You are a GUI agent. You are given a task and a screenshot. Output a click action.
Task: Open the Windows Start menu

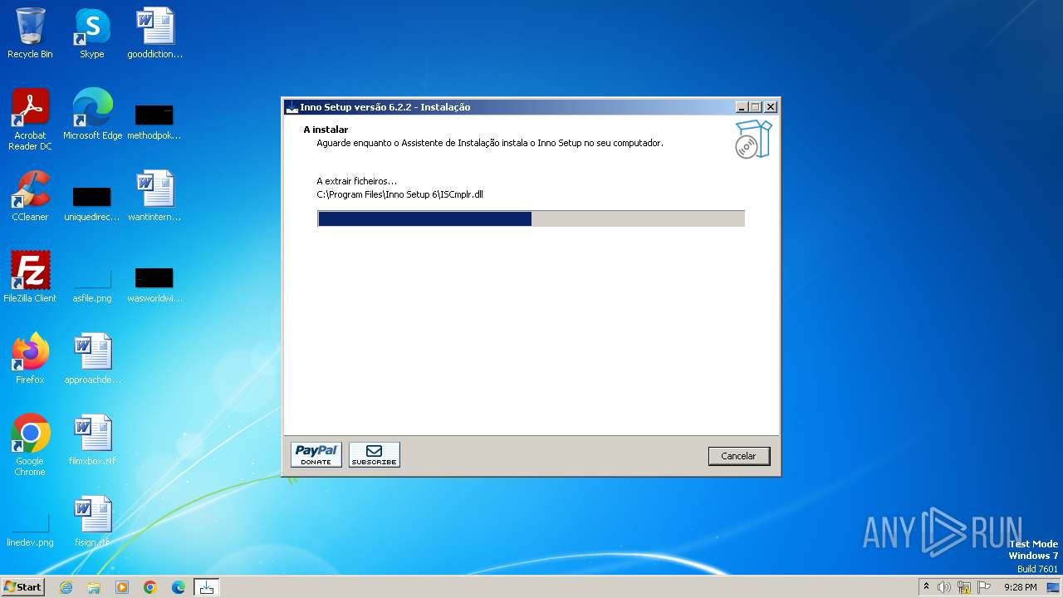[22, 587]
